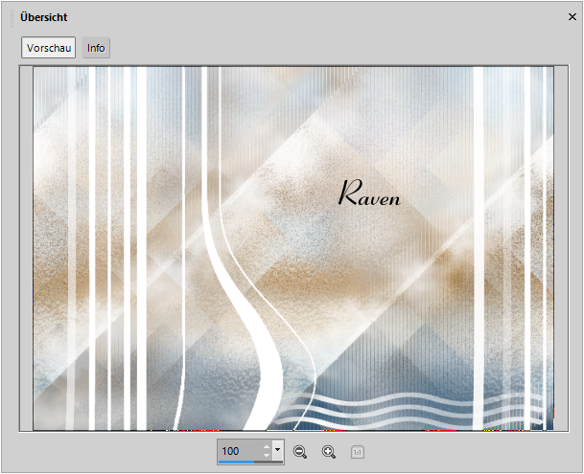The height and width of the screenshot is (474, 584).
Task: Click the grey margin left of the preview image
Action: [x=26, y=249]
